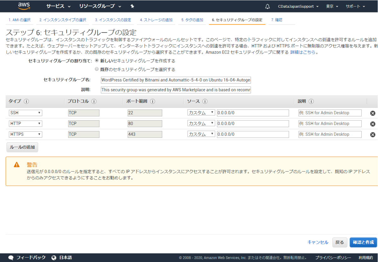Screen dimensions: 378x262
Task: Click the pin icon in the navigation bar
Action: click(132, 6)
